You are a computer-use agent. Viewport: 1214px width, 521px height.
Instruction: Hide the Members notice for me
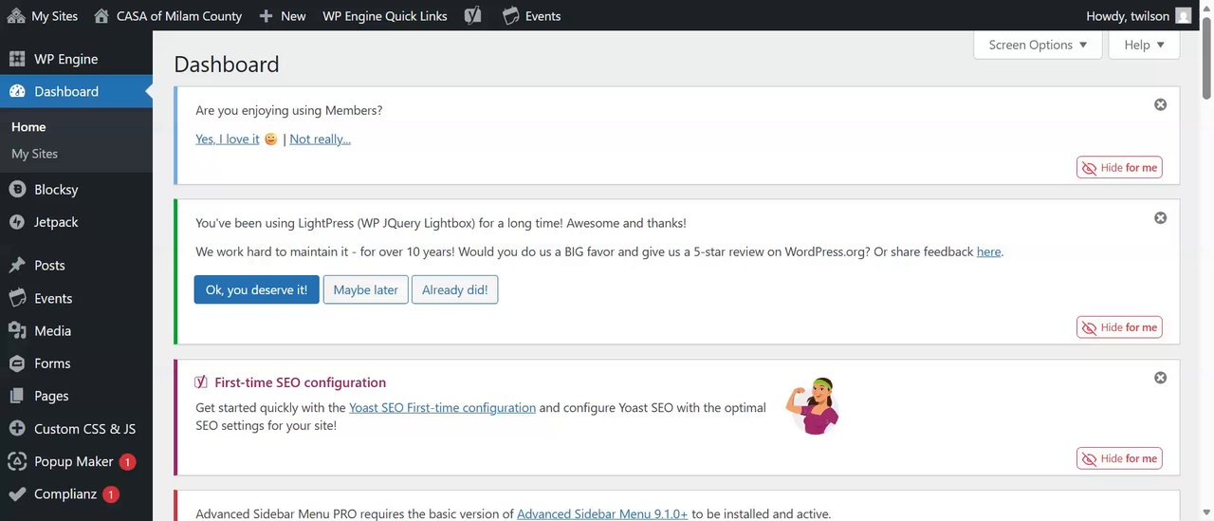click(x=1119, y=168)
